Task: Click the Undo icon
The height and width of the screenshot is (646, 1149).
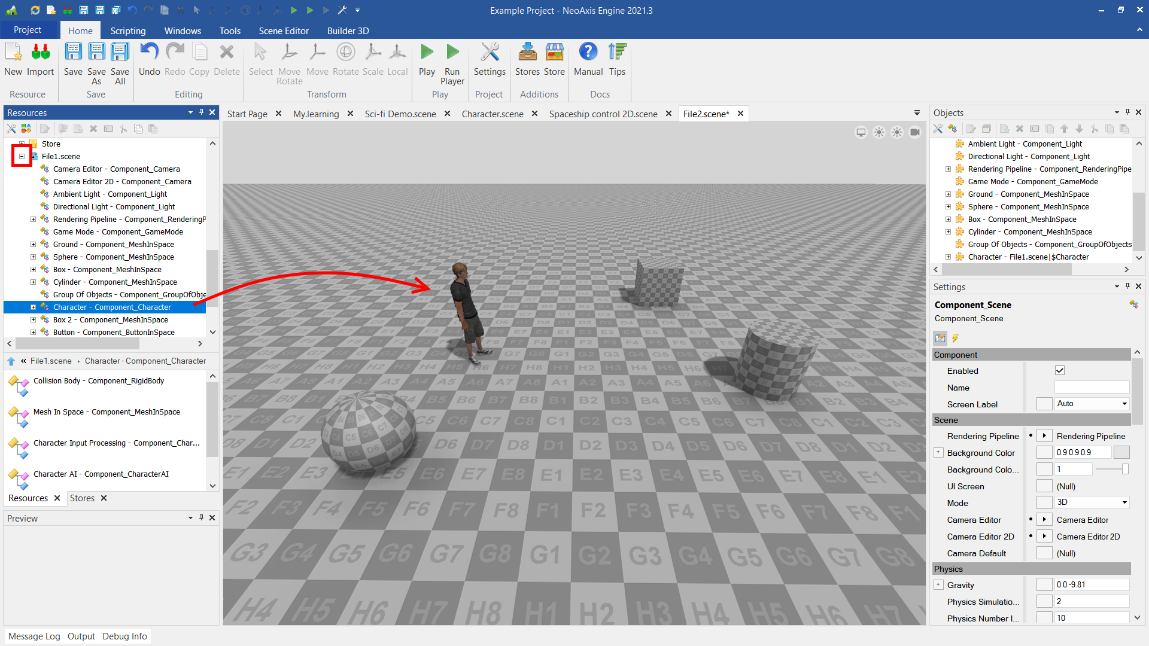Action: 149,53
